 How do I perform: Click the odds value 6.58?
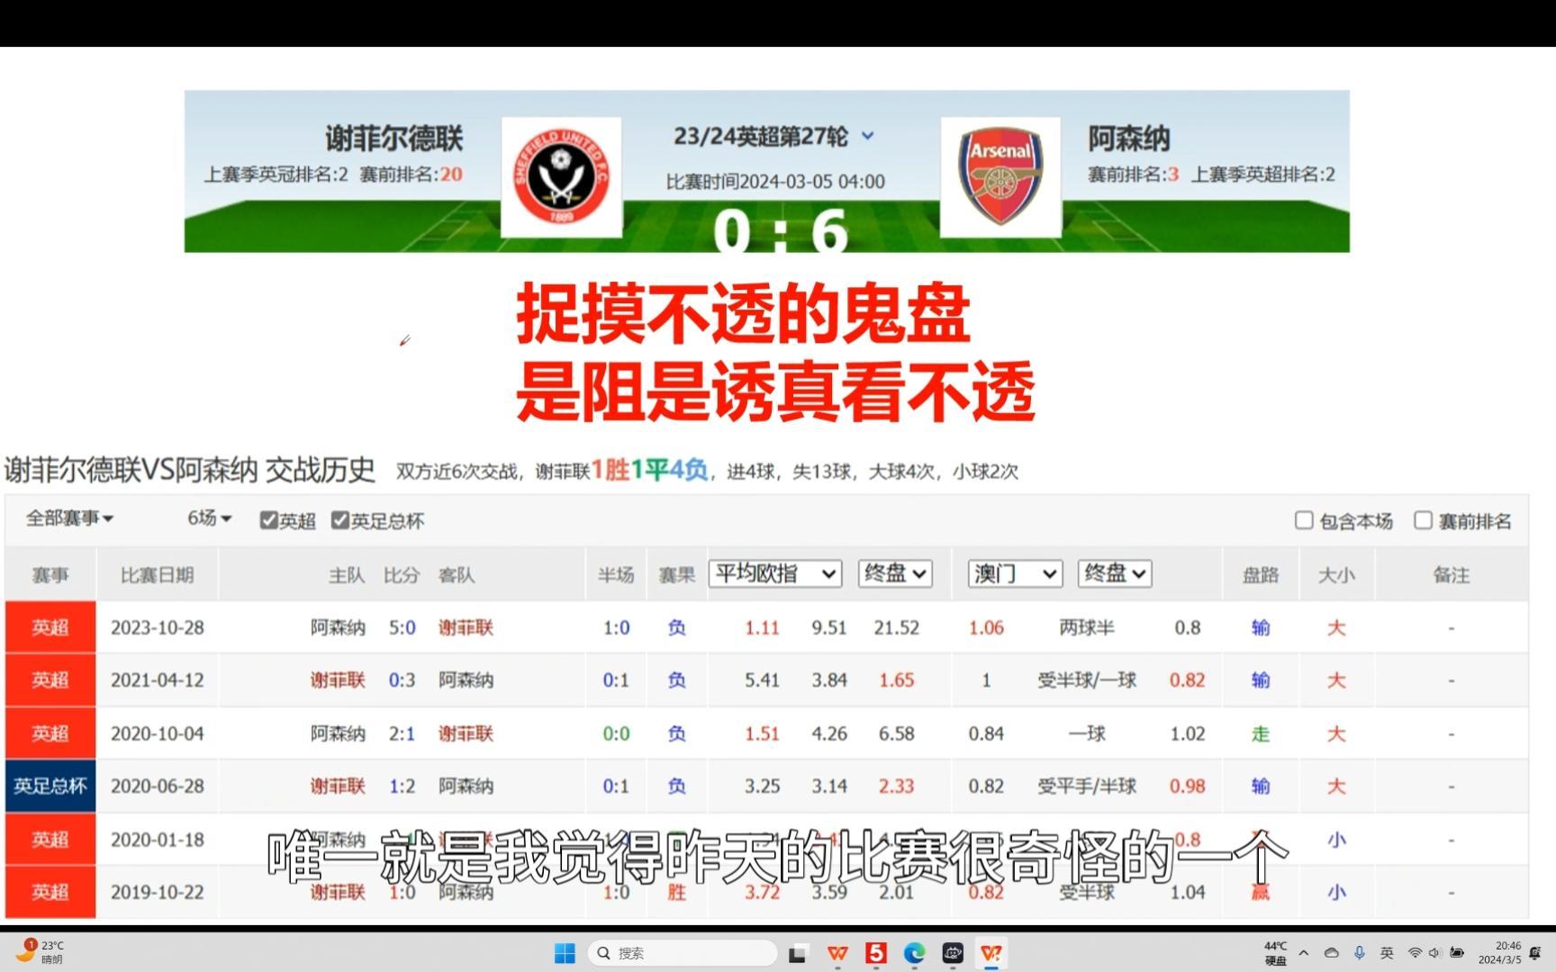coord(896,733)
